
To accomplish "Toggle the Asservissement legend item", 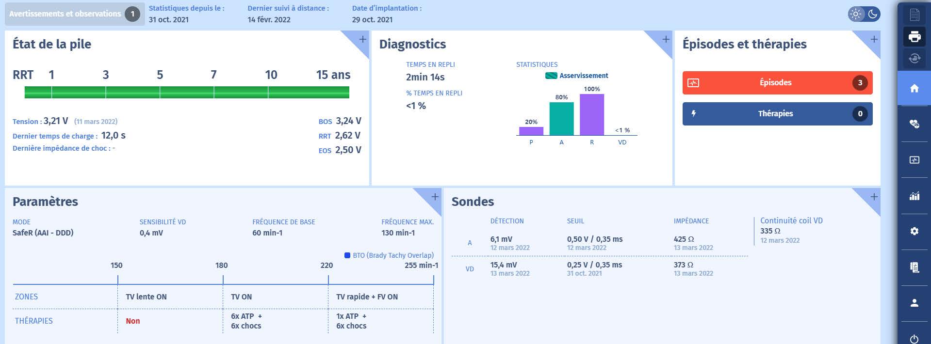I will (576, 76).
